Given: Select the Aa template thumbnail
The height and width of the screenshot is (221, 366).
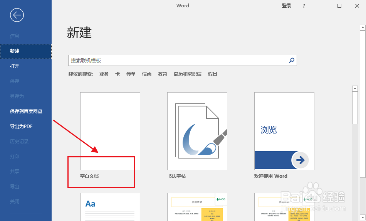Looking at the screenshot, I should (x=110, y=207).
